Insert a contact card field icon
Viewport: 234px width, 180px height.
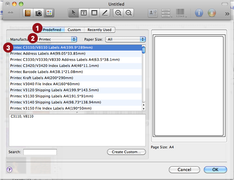pyautogui.click(x=152, y=13)
